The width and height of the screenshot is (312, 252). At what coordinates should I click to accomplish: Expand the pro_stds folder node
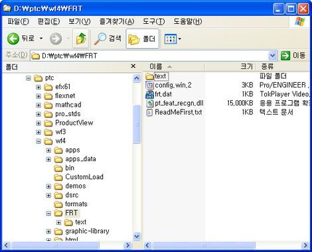[39, 114]
